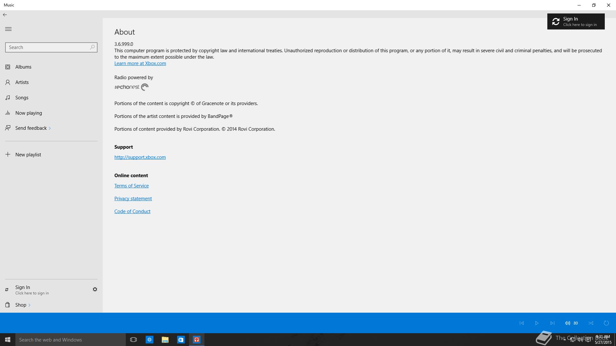The width and height of the screenshot is (616, 346).
Task: Click the echonest logo
Action: [x=132, y=87]
